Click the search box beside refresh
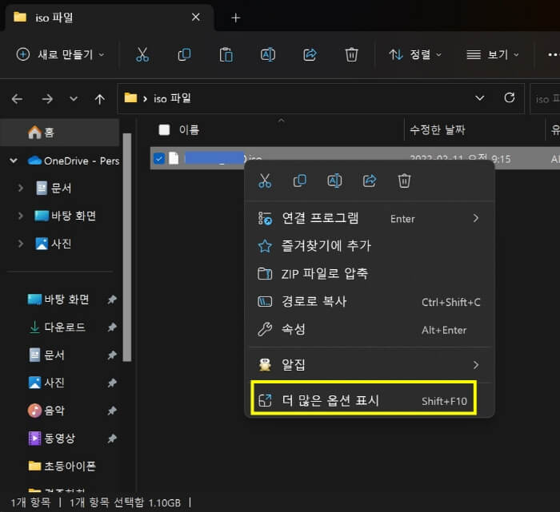The width and height of the screenshot is (560, 512). point(546,99)
